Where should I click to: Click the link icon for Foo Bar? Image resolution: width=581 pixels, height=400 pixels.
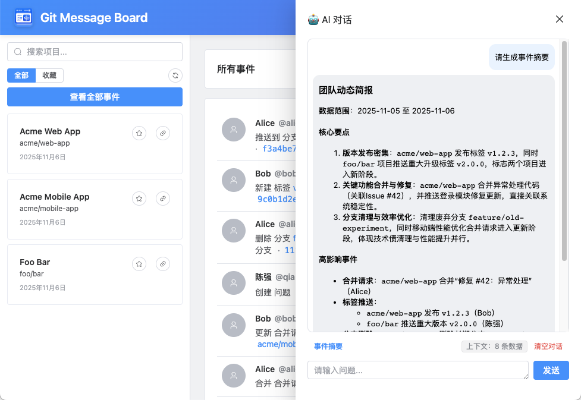click(x=163, y=264)
